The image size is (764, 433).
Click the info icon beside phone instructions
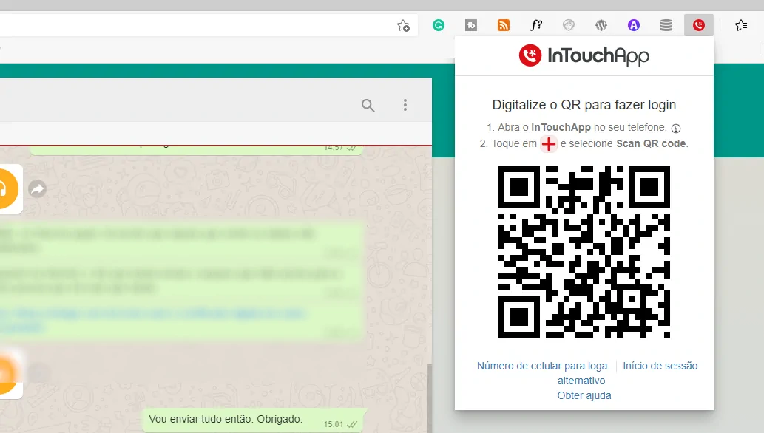(x=676, y=129)
